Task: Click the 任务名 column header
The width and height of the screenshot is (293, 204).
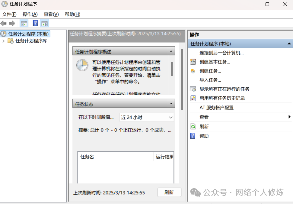Action: coord(87,157)
